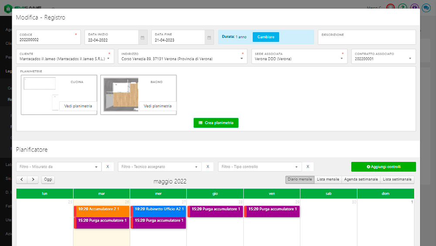Expand the Contratto Associato dropdown
Image resolution: width=436 pixels, height=246 pixels.
pos(410,58)
